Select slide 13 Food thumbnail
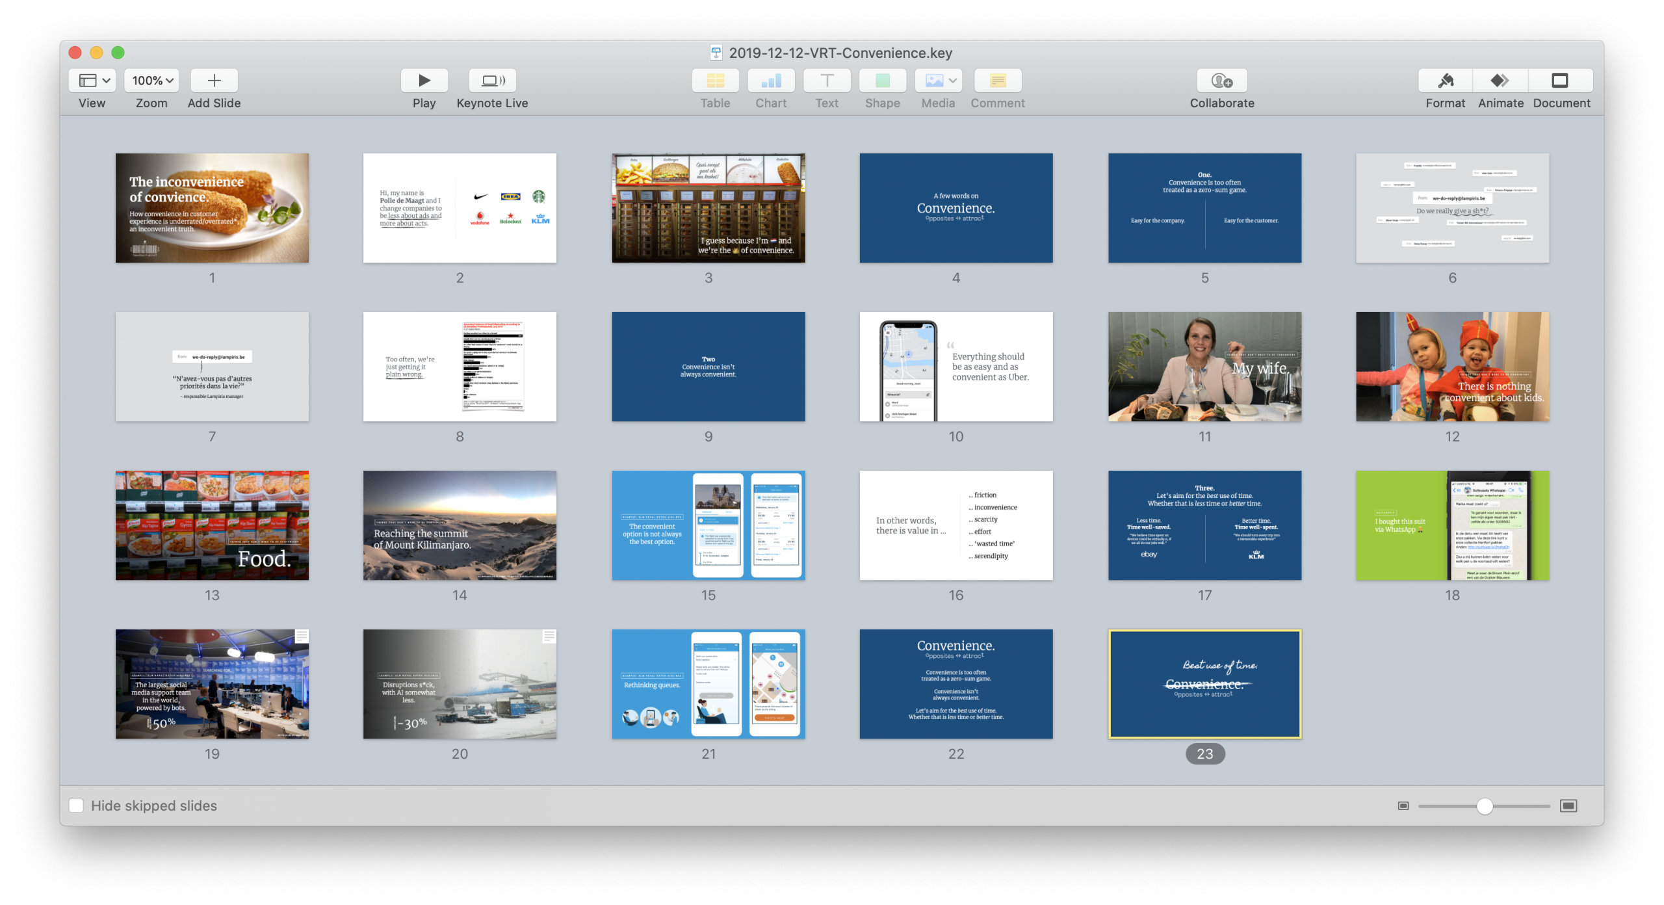 212,525
